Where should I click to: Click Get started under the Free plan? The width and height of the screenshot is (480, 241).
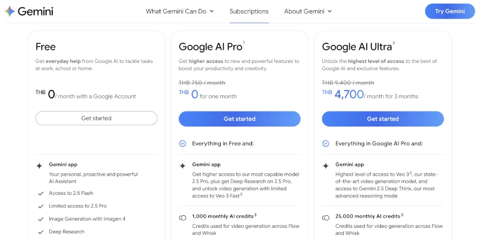[97, 118]
